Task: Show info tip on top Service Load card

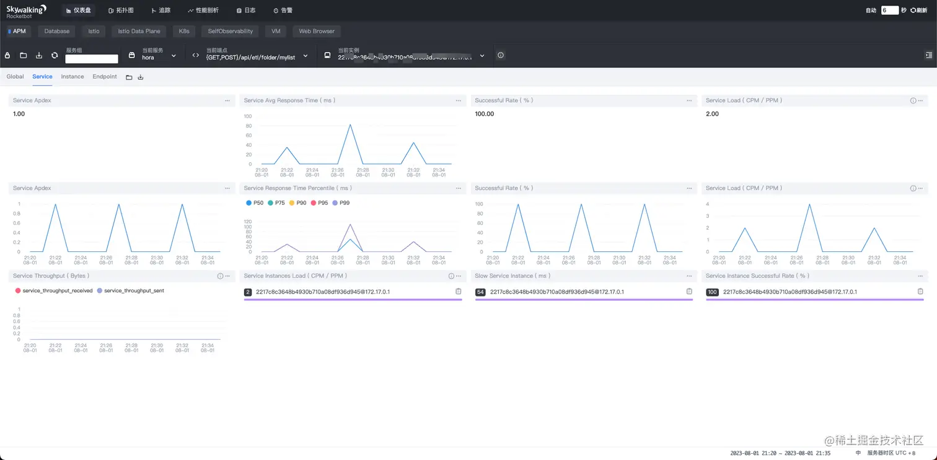Action: pos(913,100)
